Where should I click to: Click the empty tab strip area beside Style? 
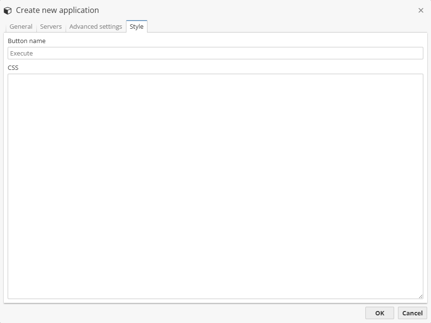[287, 27]
